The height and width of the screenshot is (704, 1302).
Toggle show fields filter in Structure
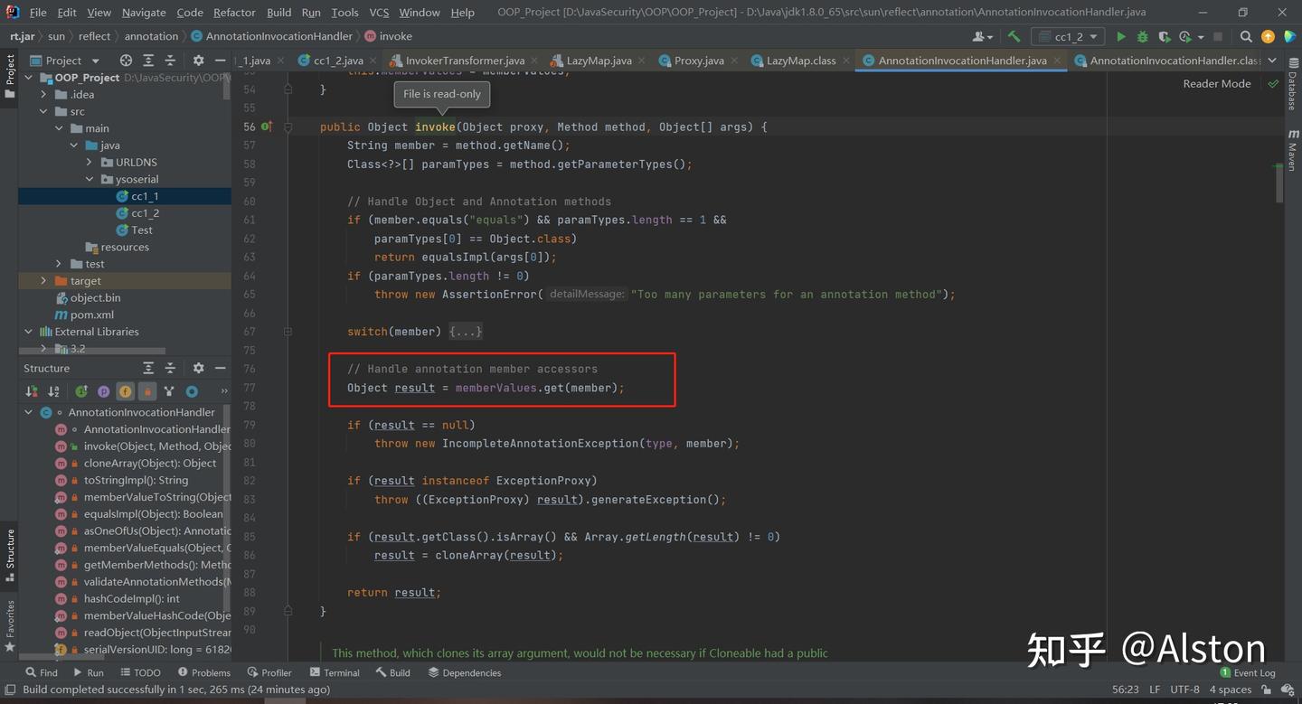point(125,391)
